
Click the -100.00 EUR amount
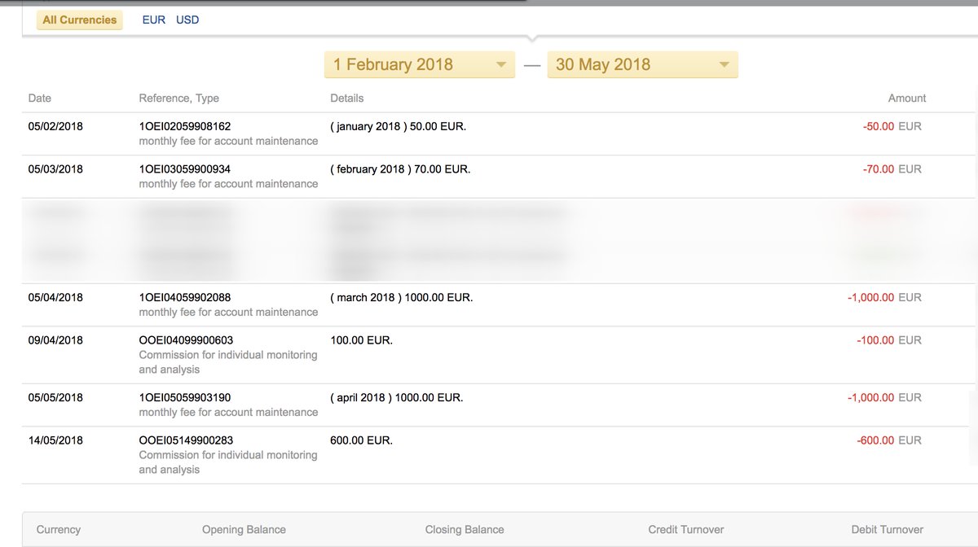pos(889,340)
